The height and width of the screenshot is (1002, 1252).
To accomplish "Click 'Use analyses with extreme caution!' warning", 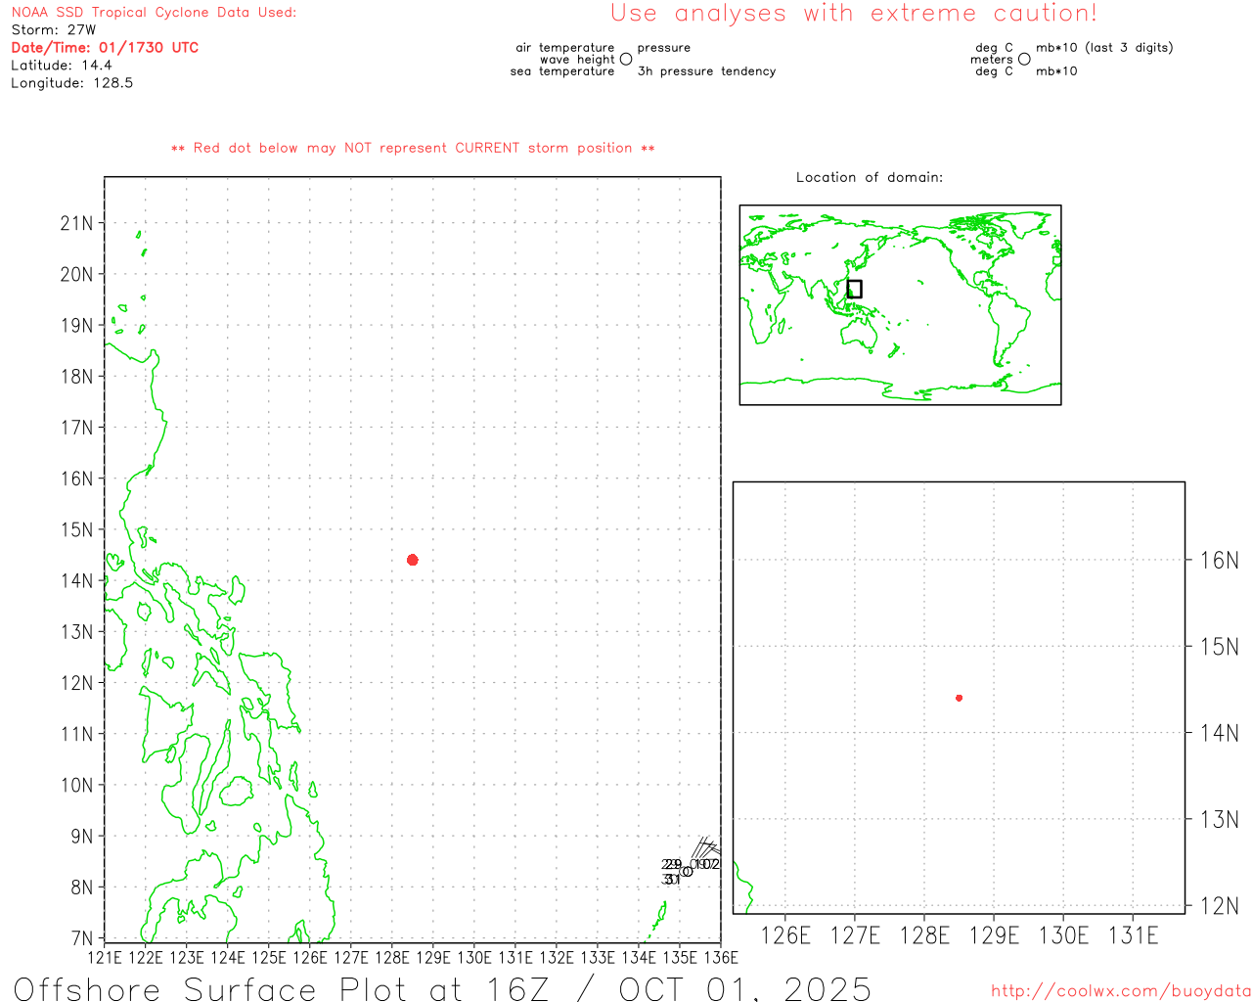I will pyautogui.click(x=853, y=14).
